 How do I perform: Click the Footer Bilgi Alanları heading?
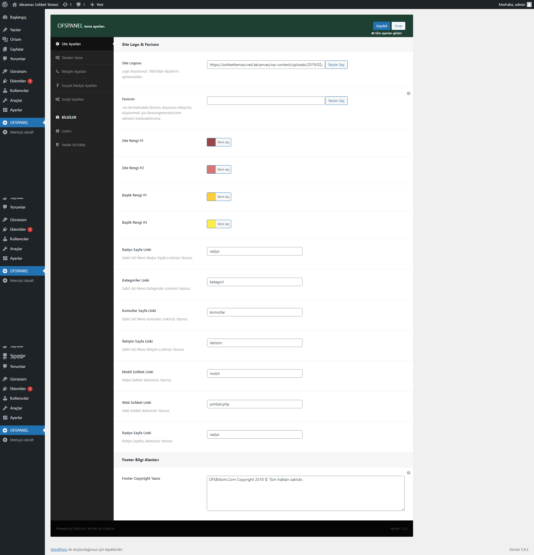click(140, 460)
